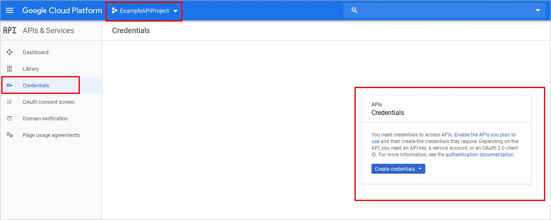Screen dimensions: 551x220
Task: Click the API logo icon
Action: 10,31
